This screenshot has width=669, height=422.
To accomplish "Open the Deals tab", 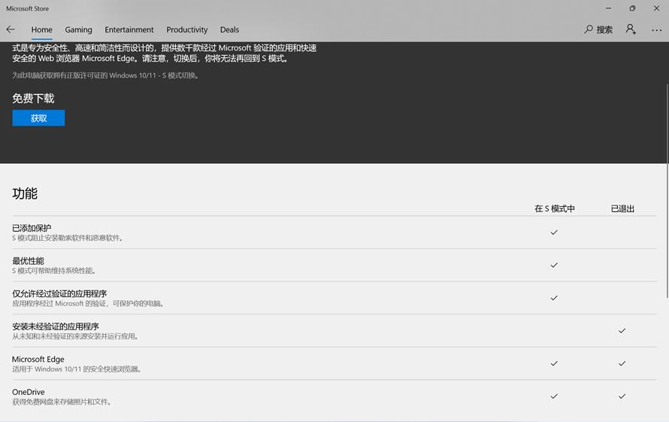I will [229, 30].
